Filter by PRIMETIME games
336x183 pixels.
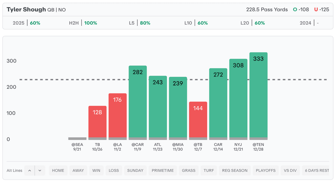coord(163,171)
